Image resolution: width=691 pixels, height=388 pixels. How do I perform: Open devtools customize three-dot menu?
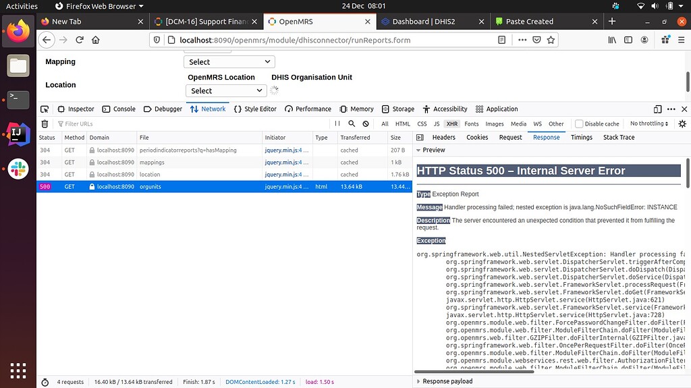[671, 109]
